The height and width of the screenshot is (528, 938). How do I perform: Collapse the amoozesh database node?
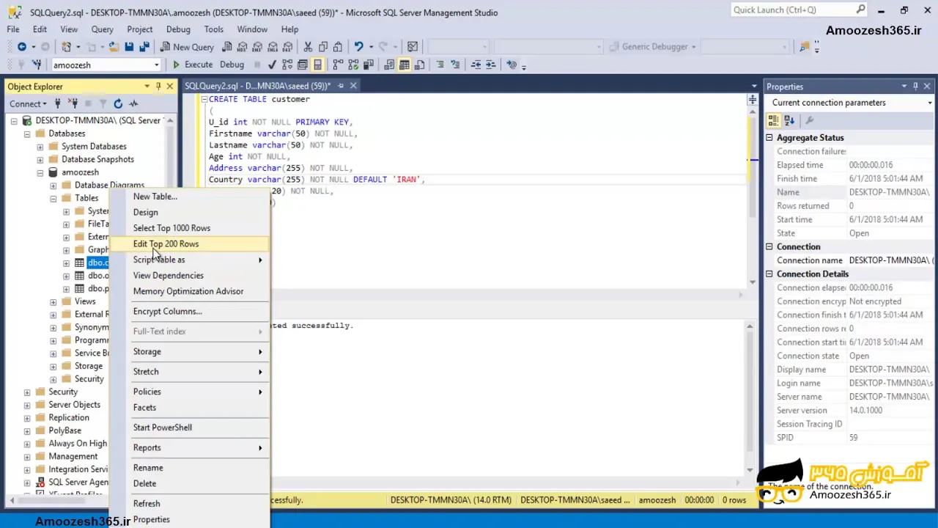[x=40, y=172]
